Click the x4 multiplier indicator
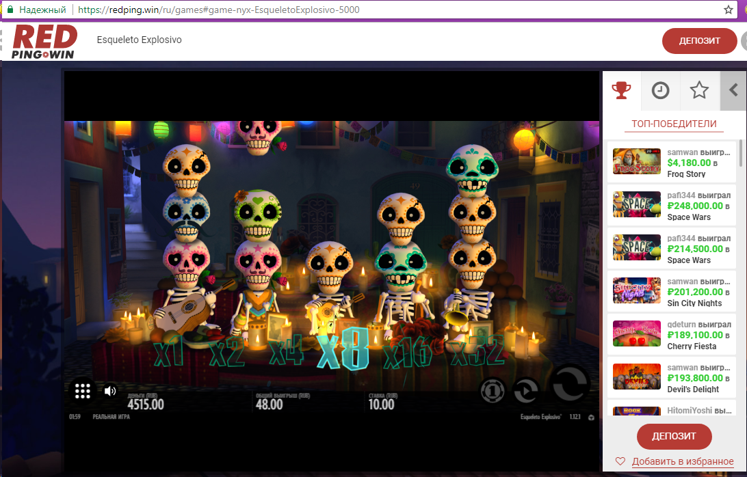This screenshot has width=747, height=477. [x=287, y=350]
